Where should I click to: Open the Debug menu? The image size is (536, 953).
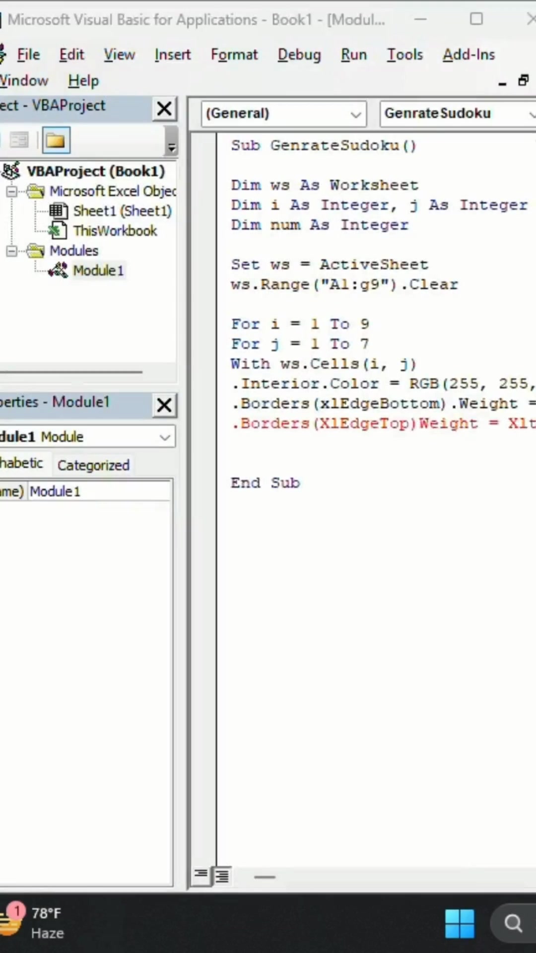point(299,55)
